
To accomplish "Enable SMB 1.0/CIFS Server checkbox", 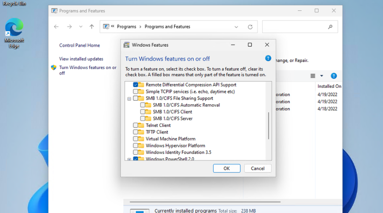I will [x=143, y=118].
